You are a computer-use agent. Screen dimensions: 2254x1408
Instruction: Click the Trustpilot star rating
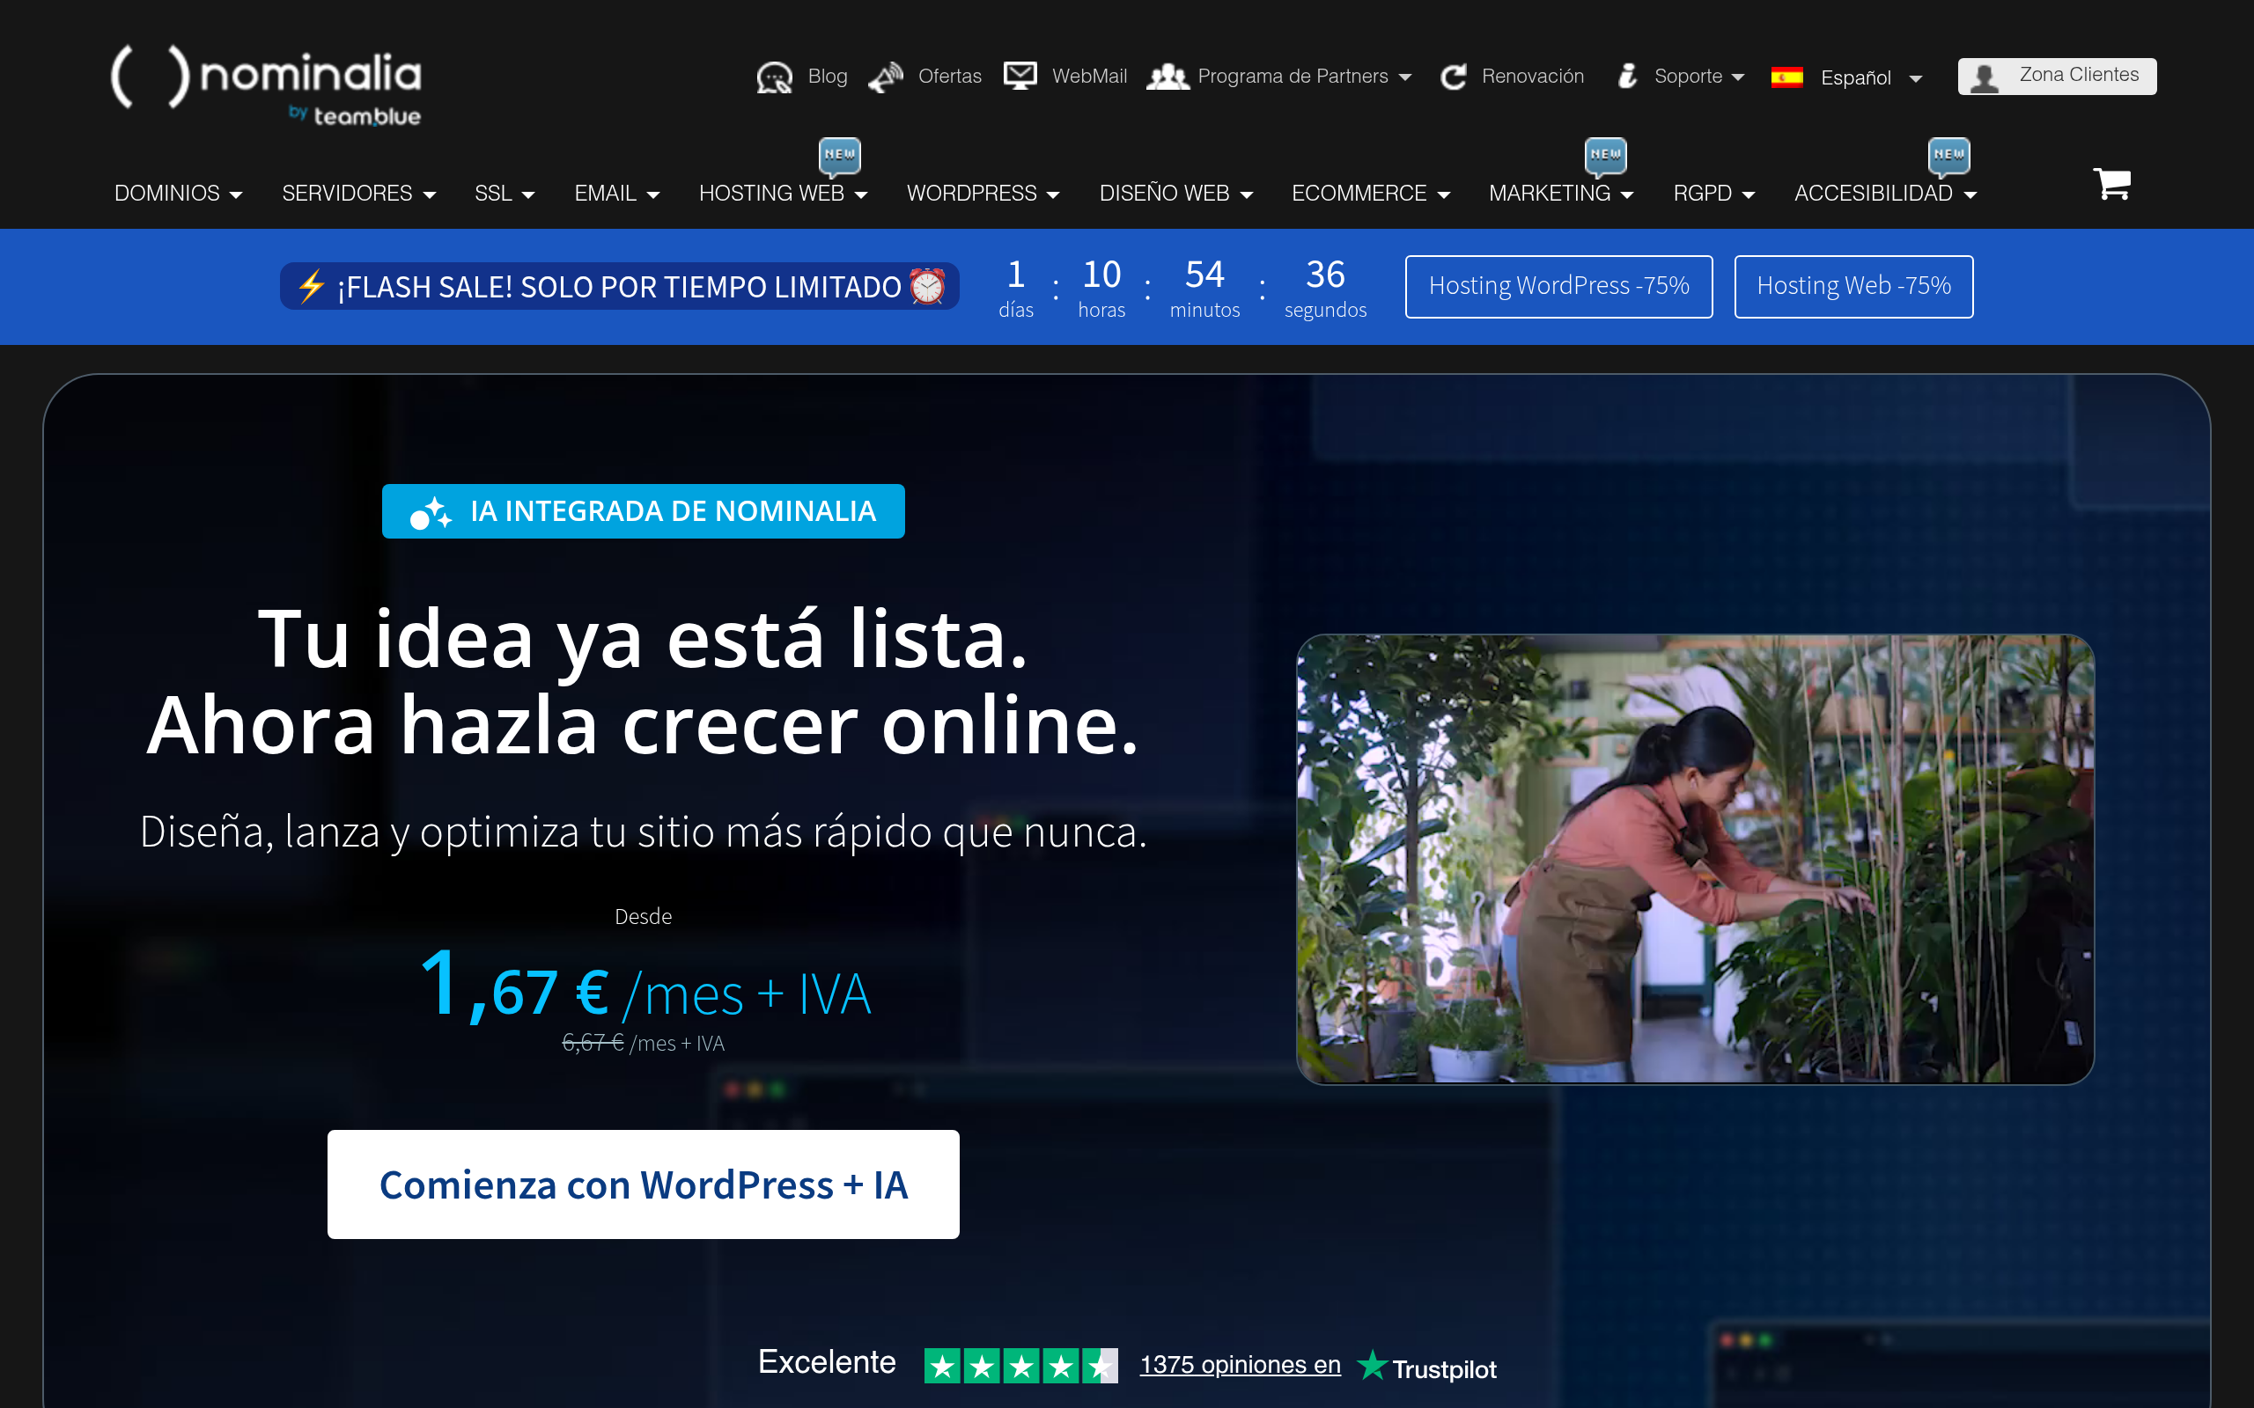point(1020,1366)
